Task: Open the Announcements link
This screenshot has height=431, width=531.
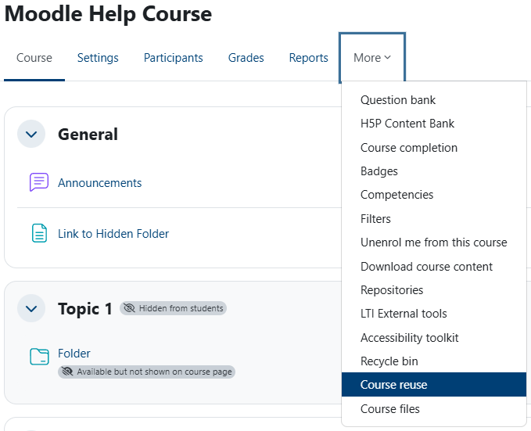Action: (x=99, y=183)
